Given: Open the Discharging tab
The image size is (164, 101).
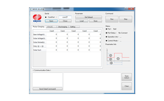Looking at the screenshot, I should tap(62, 27).
